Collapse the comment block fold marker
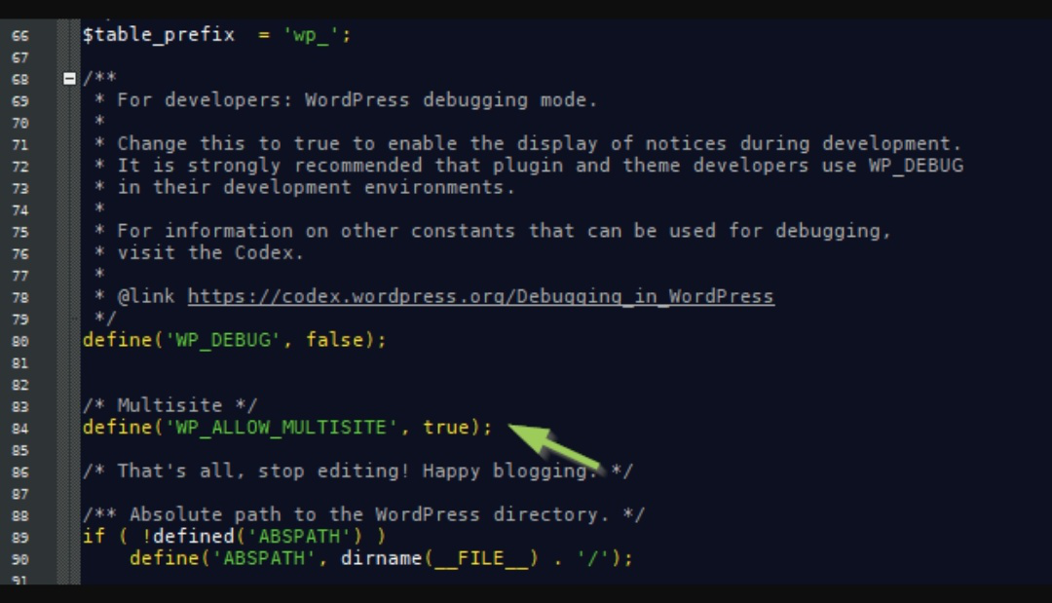 click(x=69, y=79)
